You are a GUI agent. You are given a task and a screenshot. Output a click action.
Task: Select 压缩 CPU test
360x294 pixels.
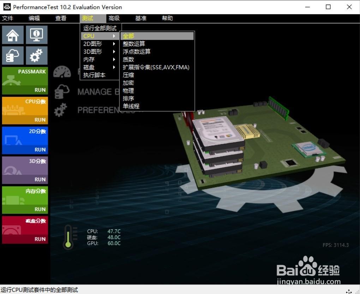pyautogui.click(x=157, y=75)
